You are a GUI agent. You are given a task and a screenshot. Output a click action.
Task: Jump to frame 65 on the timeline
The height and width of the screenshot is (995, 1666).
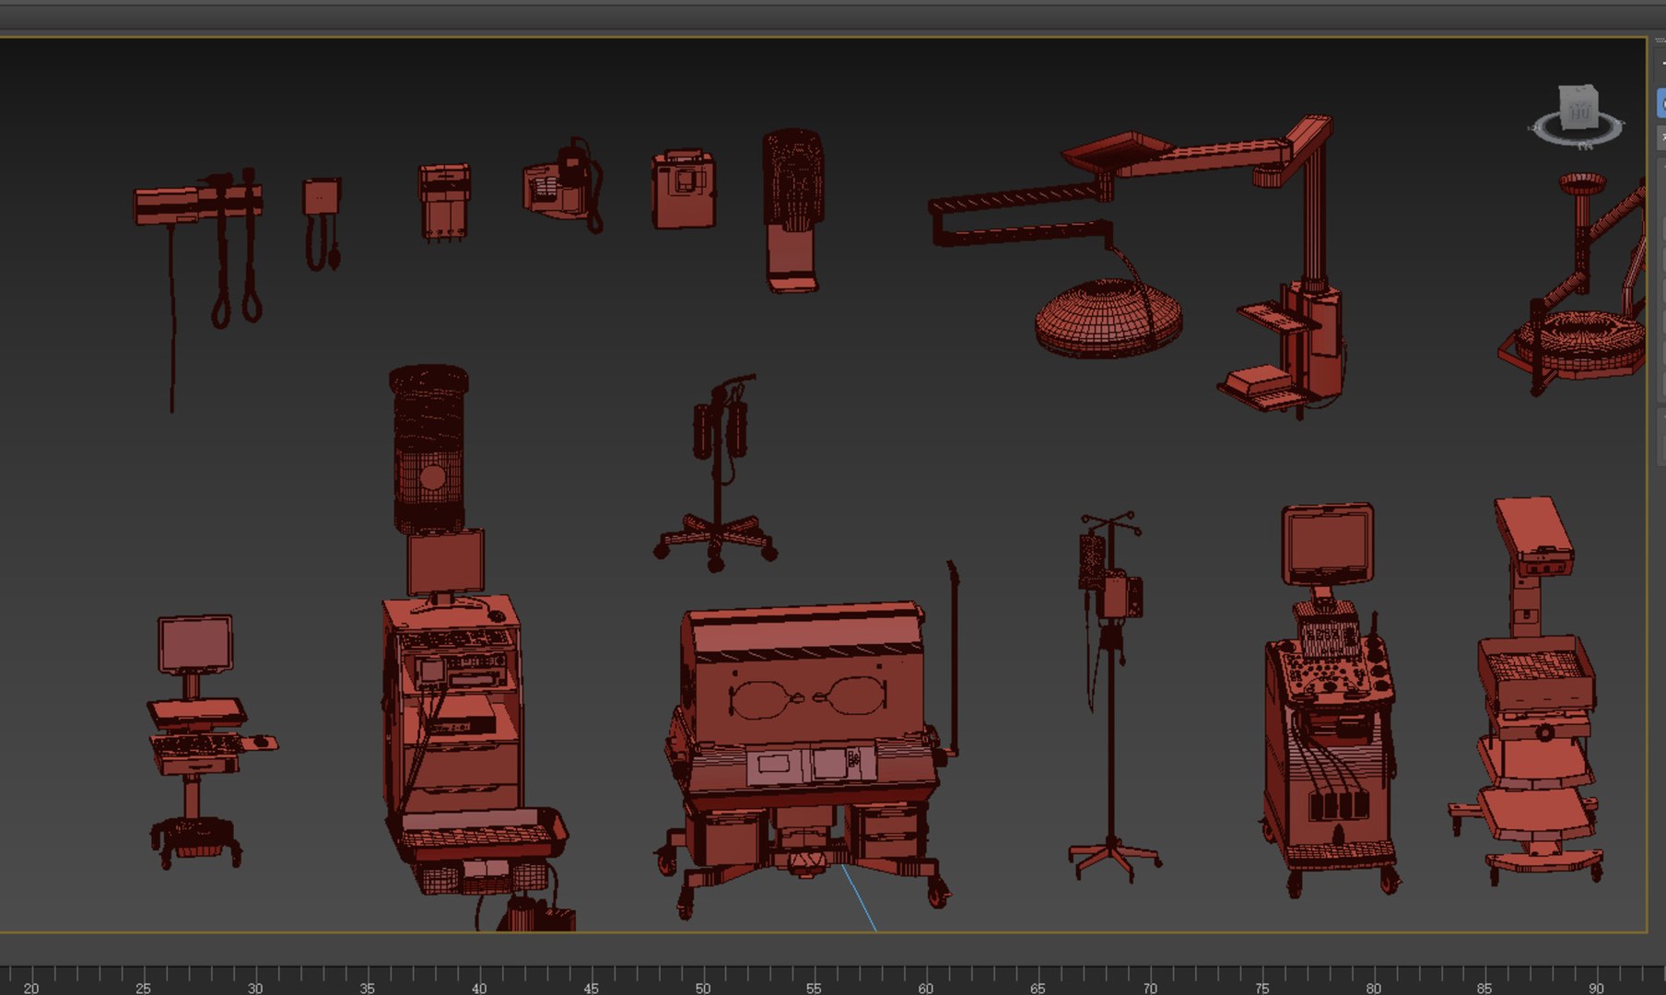1038,988
